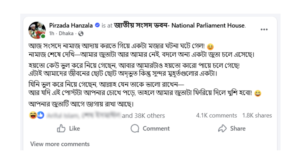Open the three-dot post options menu
Image resolution: width=291 pixels, height=164 pixels.
click(264, 29)
